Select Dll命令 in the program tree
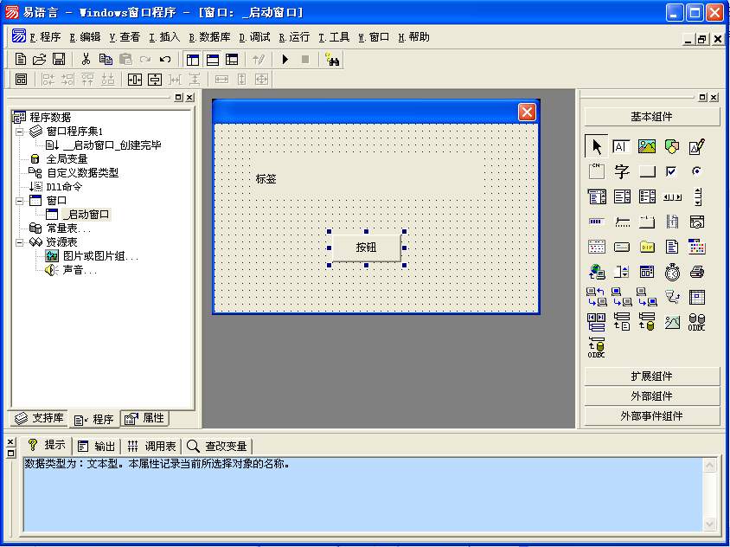Image resolution: width=730 pixels, height=547 pixels. 64,187
